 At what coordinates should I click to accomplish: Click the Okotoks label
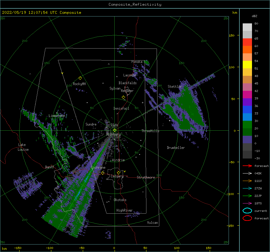tap(120, 200)
